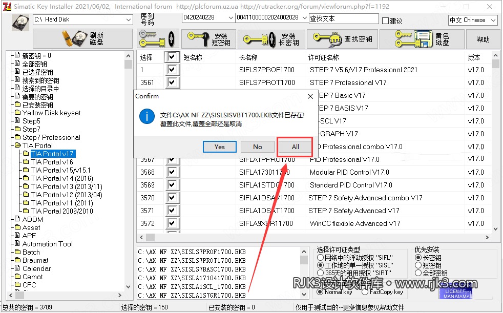Screen dimensions: 503x313
Task: Click the WinCC flexible Advanced V17 row
Action: [x=354, y=223]
